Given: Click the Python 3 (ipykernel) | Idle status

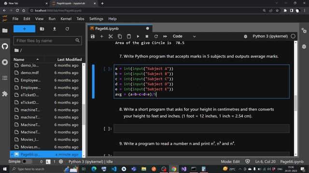Looking at the screenshot, I should click(x=91, y=161).
